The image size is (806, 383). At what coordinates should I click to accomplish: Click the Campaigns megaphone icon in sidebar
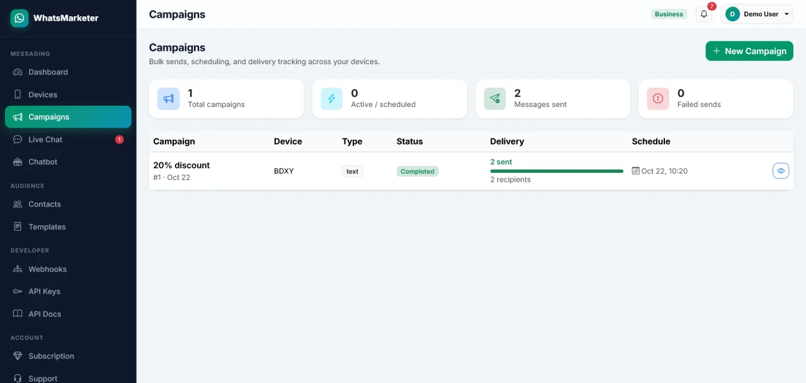[18, 117]
